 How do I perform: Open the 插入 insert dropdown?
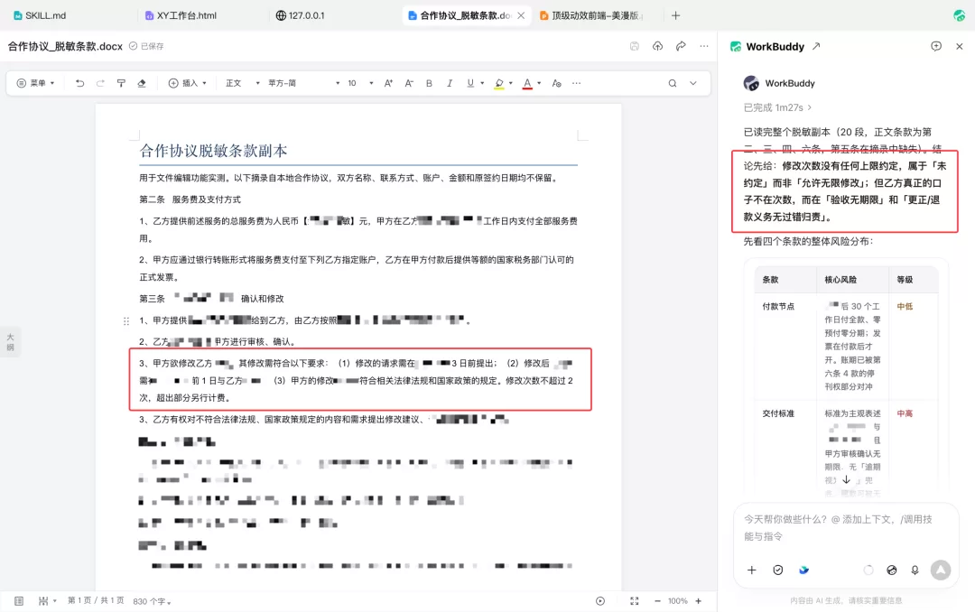click(187, 83)
